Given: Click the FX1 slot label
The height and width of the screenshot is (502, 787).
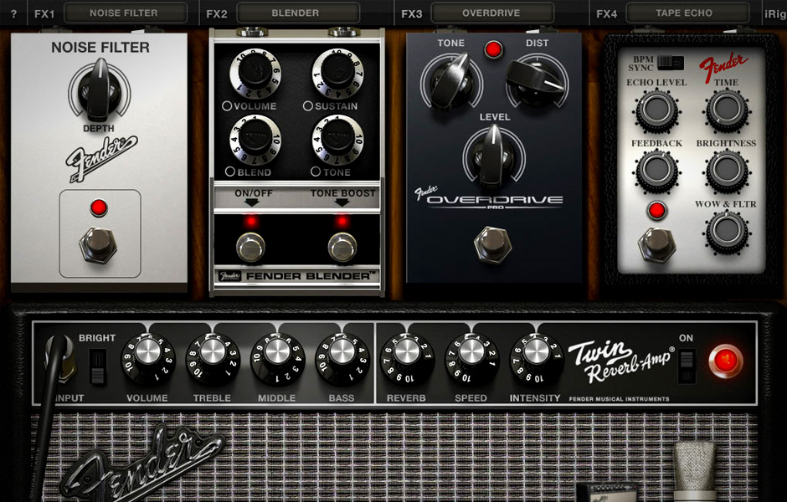Looking at the screenshot, I should pos(44,13).
